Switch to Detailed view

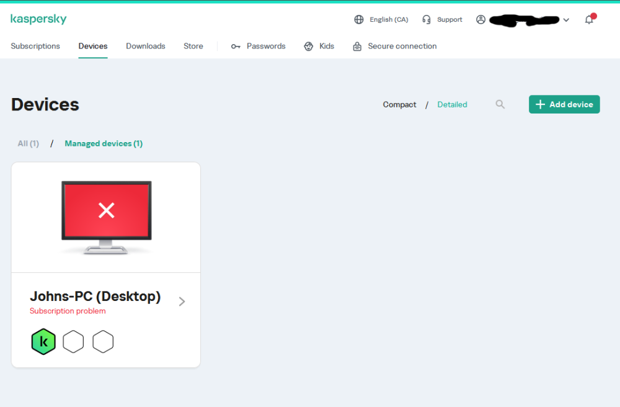tap(452, 104)
